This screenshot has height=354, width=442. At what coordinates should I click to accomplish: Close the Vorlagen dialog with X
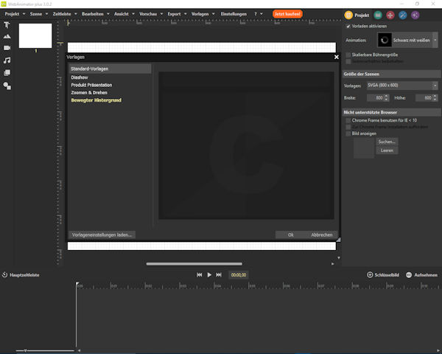[x=337, y=57]
